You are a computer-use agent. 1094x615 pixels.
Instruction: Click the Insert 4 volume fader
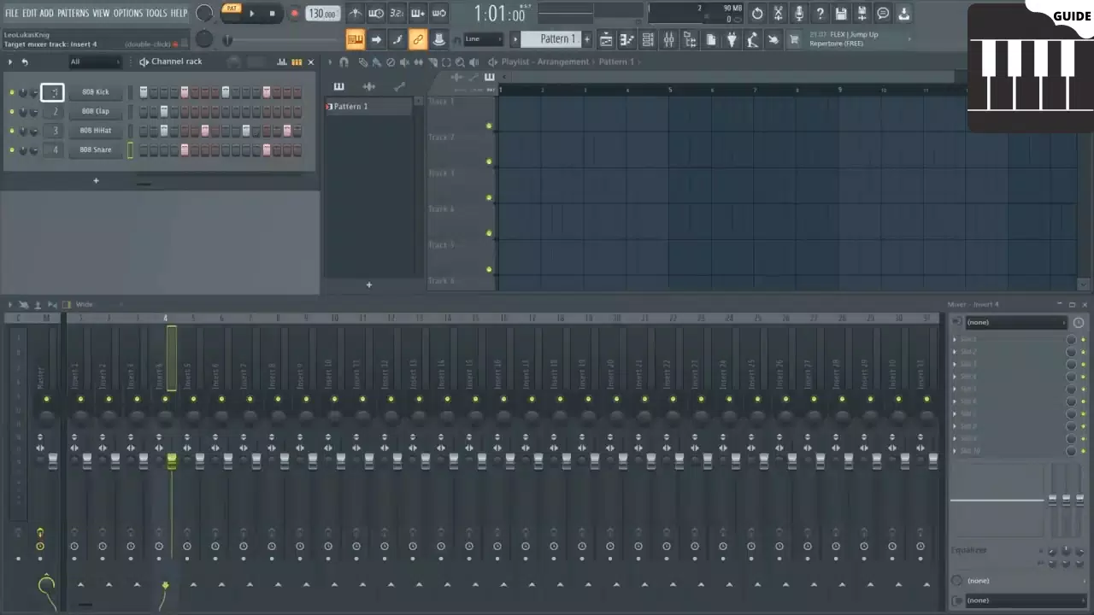point(172,461)
